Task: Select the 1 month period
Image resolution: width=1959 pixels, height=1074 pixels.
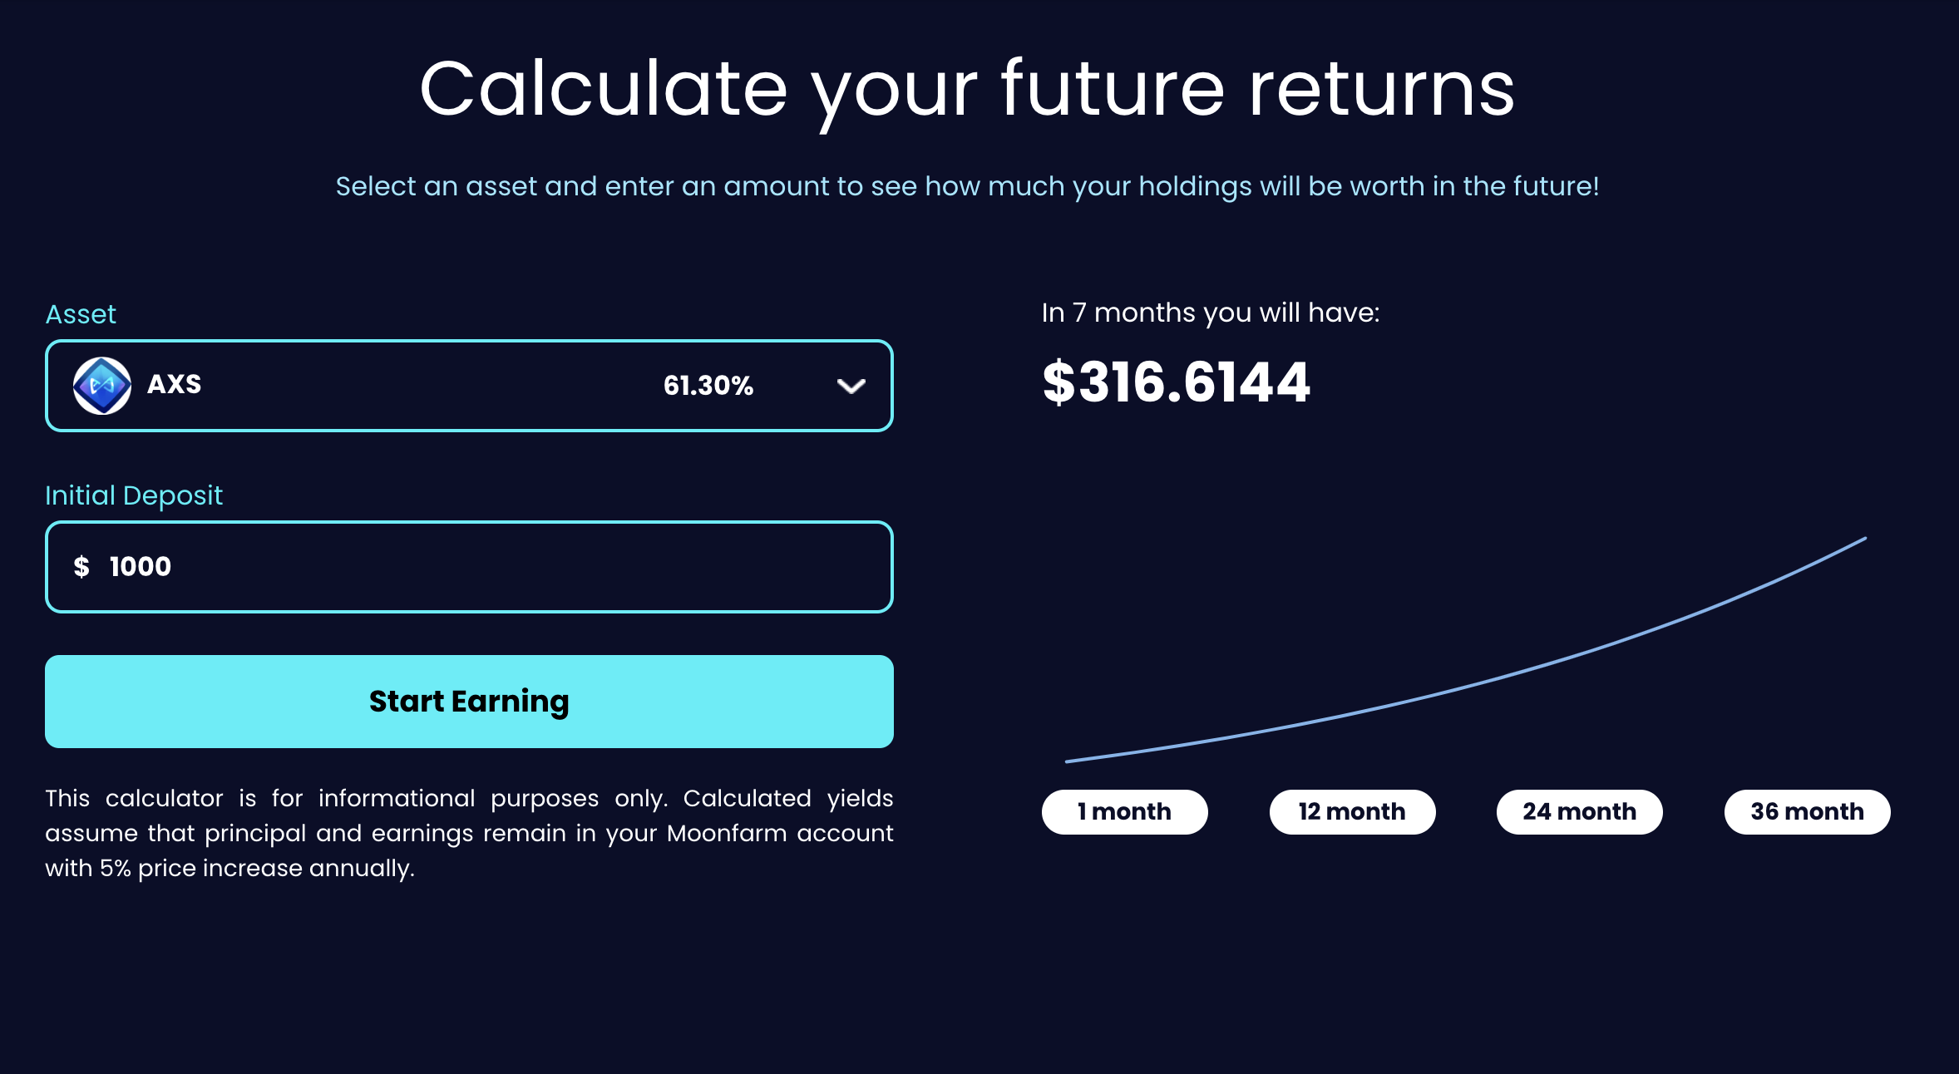Action: (1124, 811)
